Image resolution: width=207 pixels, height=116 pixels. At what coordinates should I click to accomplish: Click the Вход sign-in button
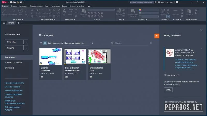168,90
